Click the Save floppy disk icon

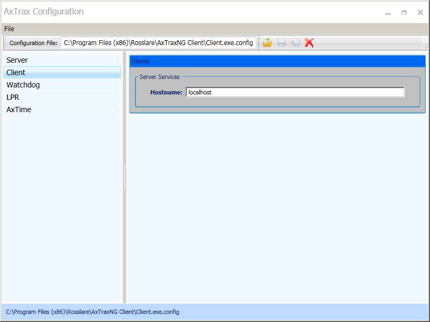[x=281, y=43]
